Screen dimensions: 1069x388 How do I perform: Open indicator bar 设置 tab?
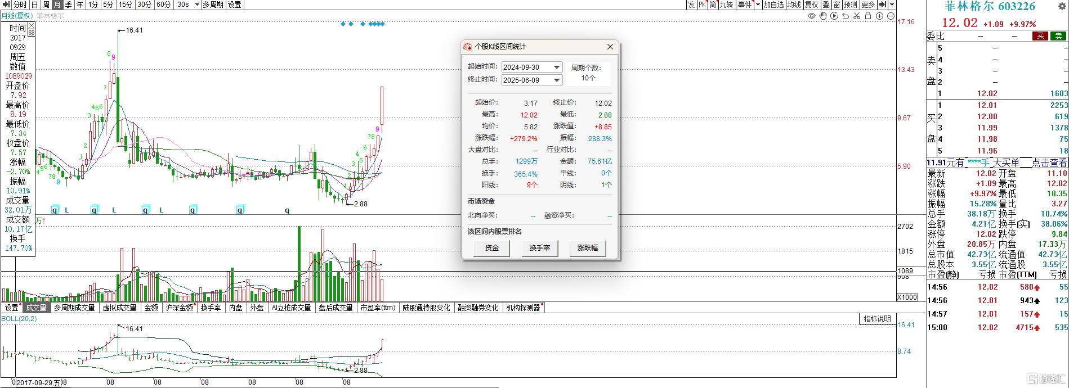(x=11, y=308)
